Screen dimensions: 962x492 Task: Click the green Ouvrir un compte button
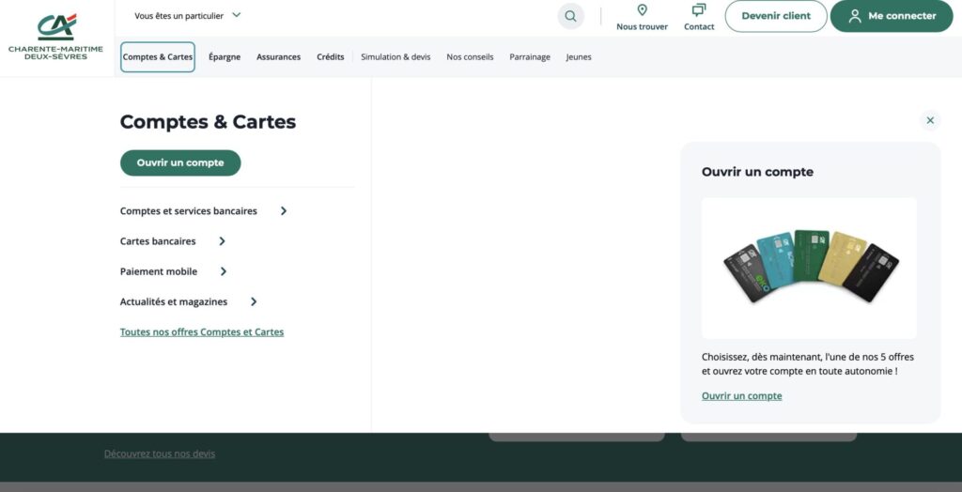click(x=180, y=162)
